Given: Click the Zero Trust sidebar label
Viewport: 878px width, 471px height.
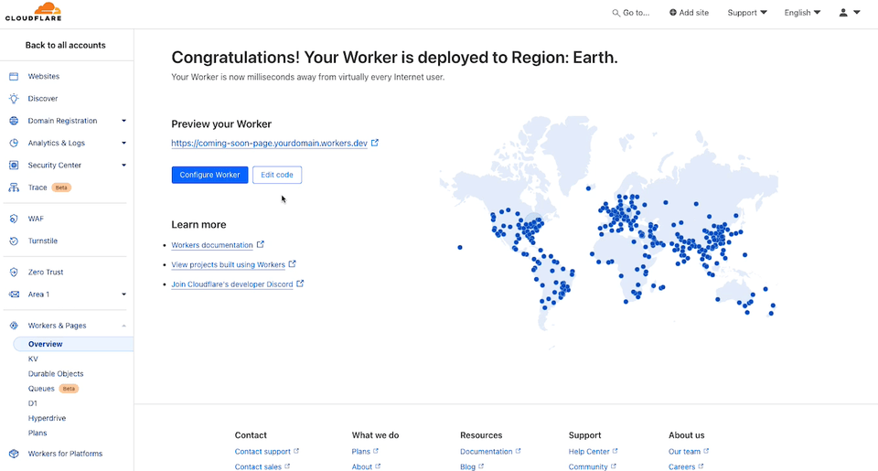Looking at the screenshot, I should pos(46,273).
